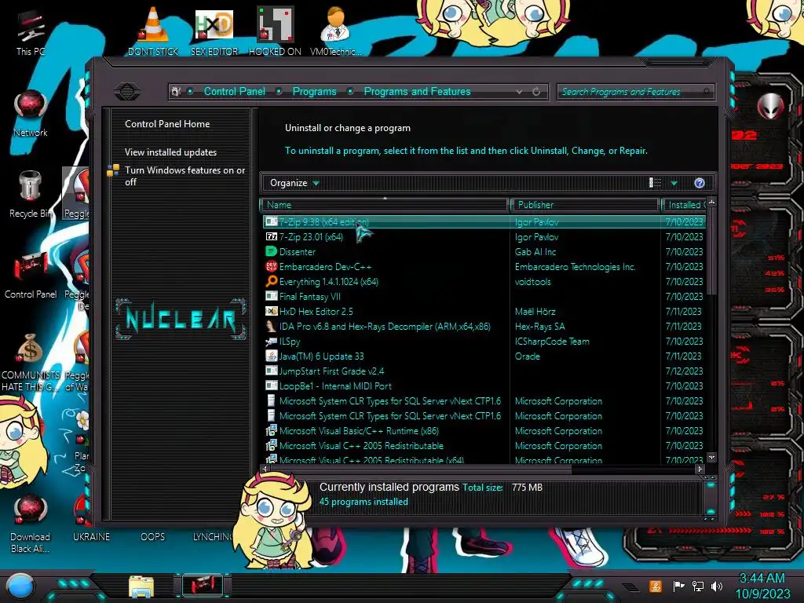804x603 pixels.
Task: Select the Final Fantasy VII entry
Action: (x=309, y=296)
